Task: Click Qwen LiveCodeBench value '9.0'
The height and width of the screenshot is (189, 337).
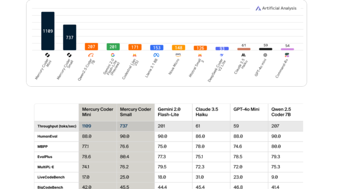Action: 274,177
